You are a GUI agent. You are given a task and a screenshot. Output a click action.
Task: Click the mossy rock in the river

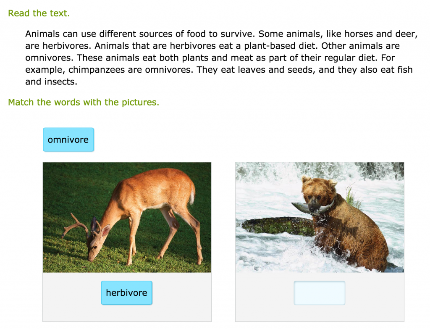pos(278,225)
